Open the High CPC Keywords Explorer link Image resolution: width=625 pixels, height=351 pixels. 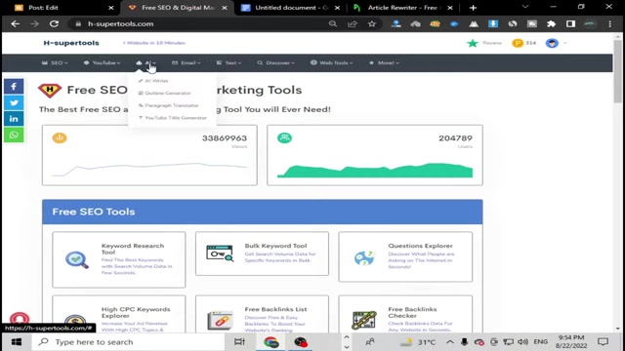(x=136, y=312)
